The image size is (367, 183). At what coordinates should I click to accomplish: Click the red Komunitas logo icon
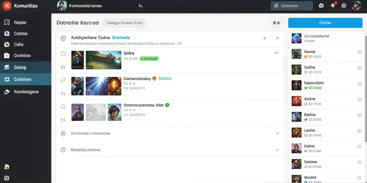[7, 6]
